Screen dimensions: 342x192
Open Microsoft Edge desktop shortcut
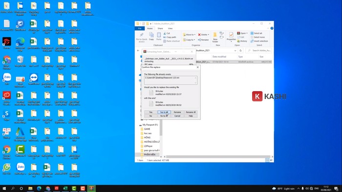tap(21, 44)
